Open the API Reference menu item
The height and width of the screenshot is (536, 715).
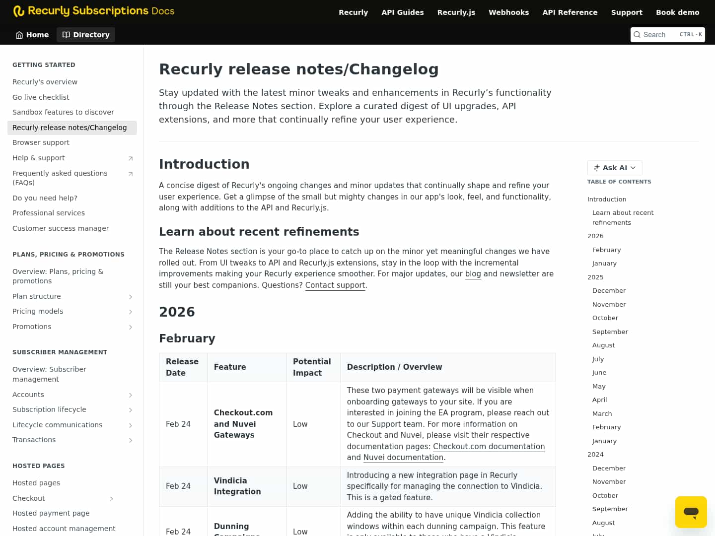pos(570,12)
